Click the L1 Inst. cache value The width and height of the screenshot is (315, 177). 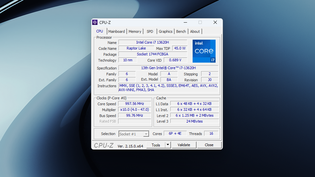pyautogui.click(x=195, y=109)
